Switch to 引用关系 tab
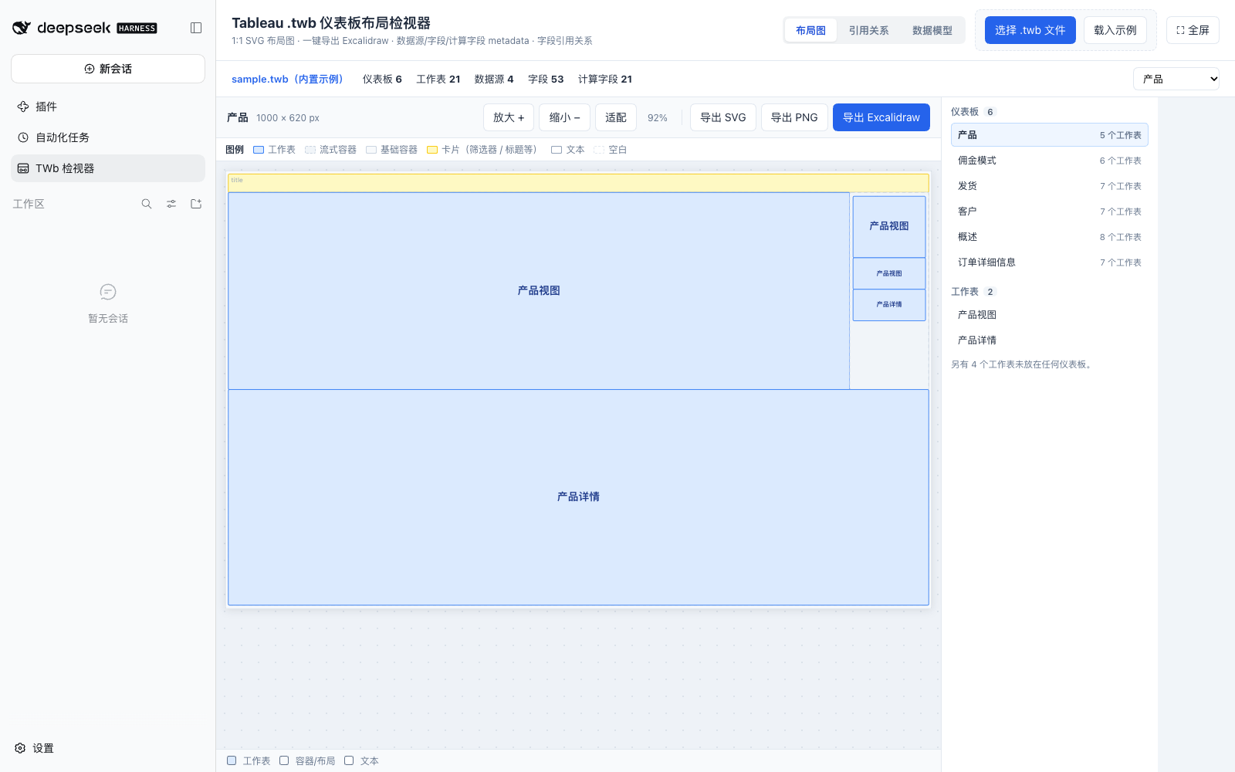This screenshot has height=772, width=1235. coord(868,30)
